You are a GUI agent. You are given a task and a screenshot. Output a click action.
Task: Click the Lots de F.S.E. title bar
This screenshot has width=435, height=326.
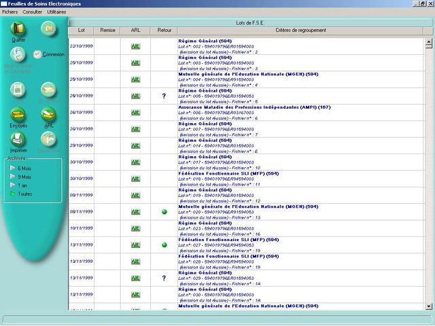point(250,22)
